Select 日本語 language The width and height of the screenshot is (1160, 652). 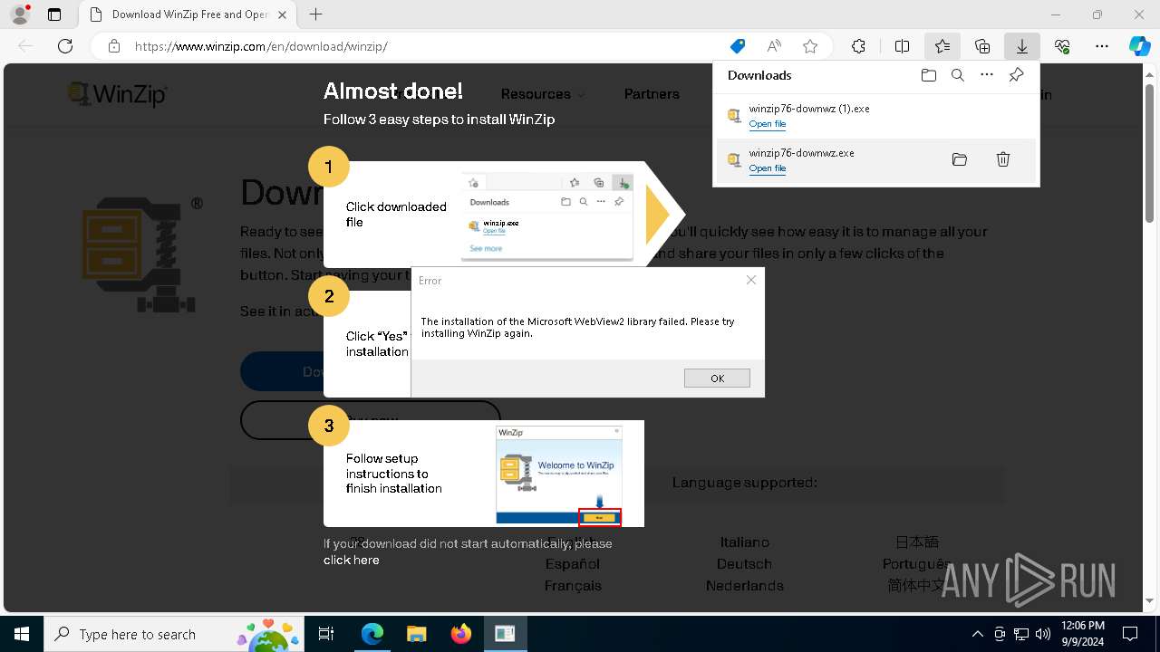coord(917,542)
